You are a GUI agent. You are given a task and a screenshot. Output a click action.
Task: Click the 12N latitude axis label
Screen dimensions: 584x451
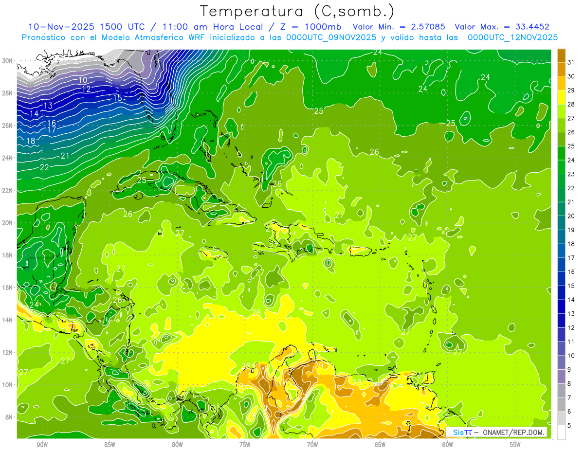click(7, 352)
